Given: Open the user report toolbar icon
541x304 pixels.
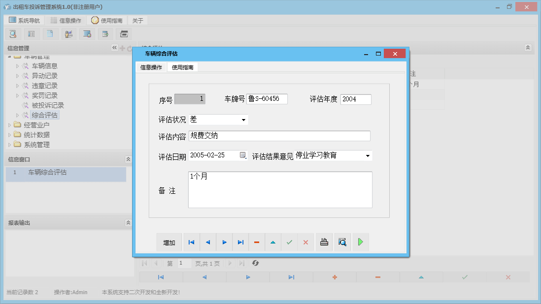Looking at the screenshot, I should [69, 33].
